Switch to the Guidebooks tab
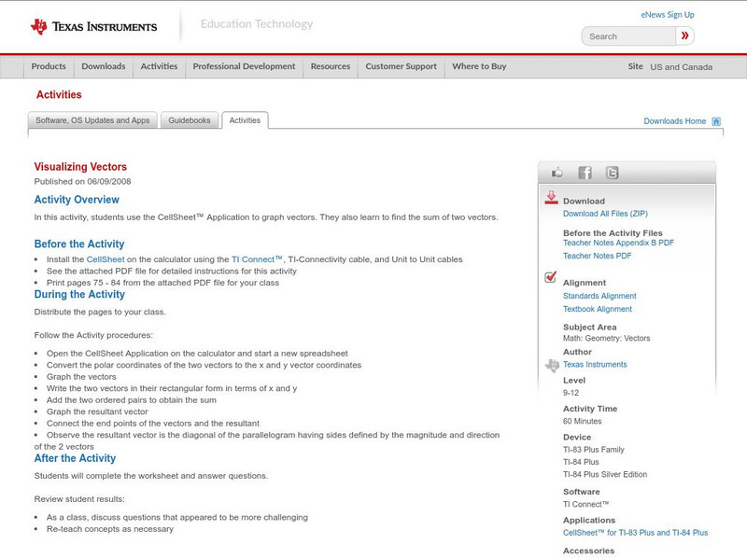The height and width of the screenshot is (558, 747). pos(190,120)
